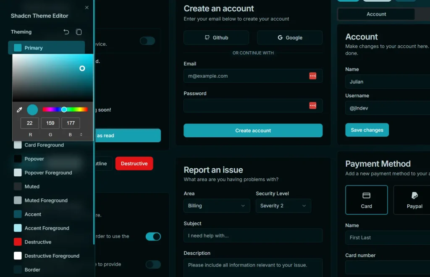This screenshot has height=277, width=430.
Task: Switch to the Account tab
Action: pos(376,14)
